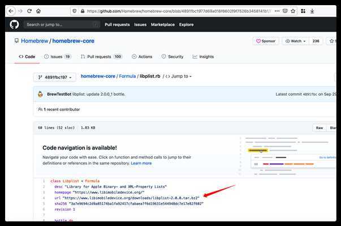341x226 pixels.
Task: Click the browser forward arrow
Action: pyautogui.click(x=20, y=11)
